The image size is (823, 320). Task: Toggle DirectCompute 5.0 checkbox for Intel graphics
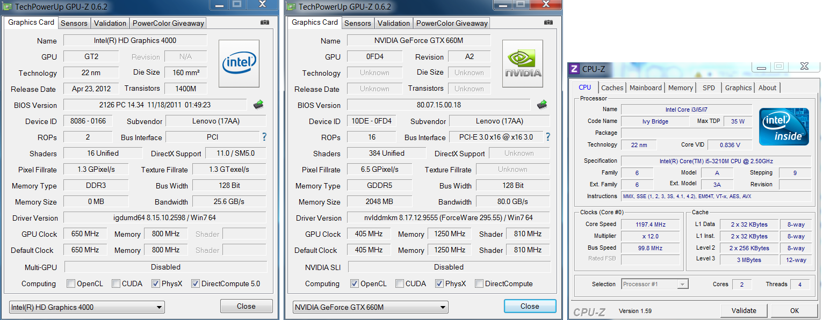[196, 283]
